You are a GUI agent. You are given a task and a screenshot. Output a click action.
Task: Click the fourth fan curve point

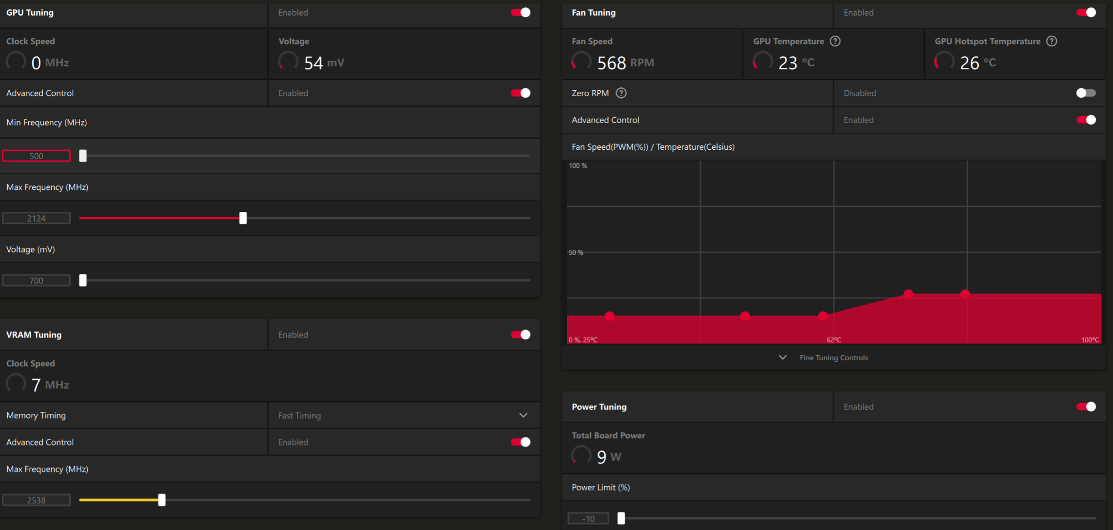pos(908,294)
